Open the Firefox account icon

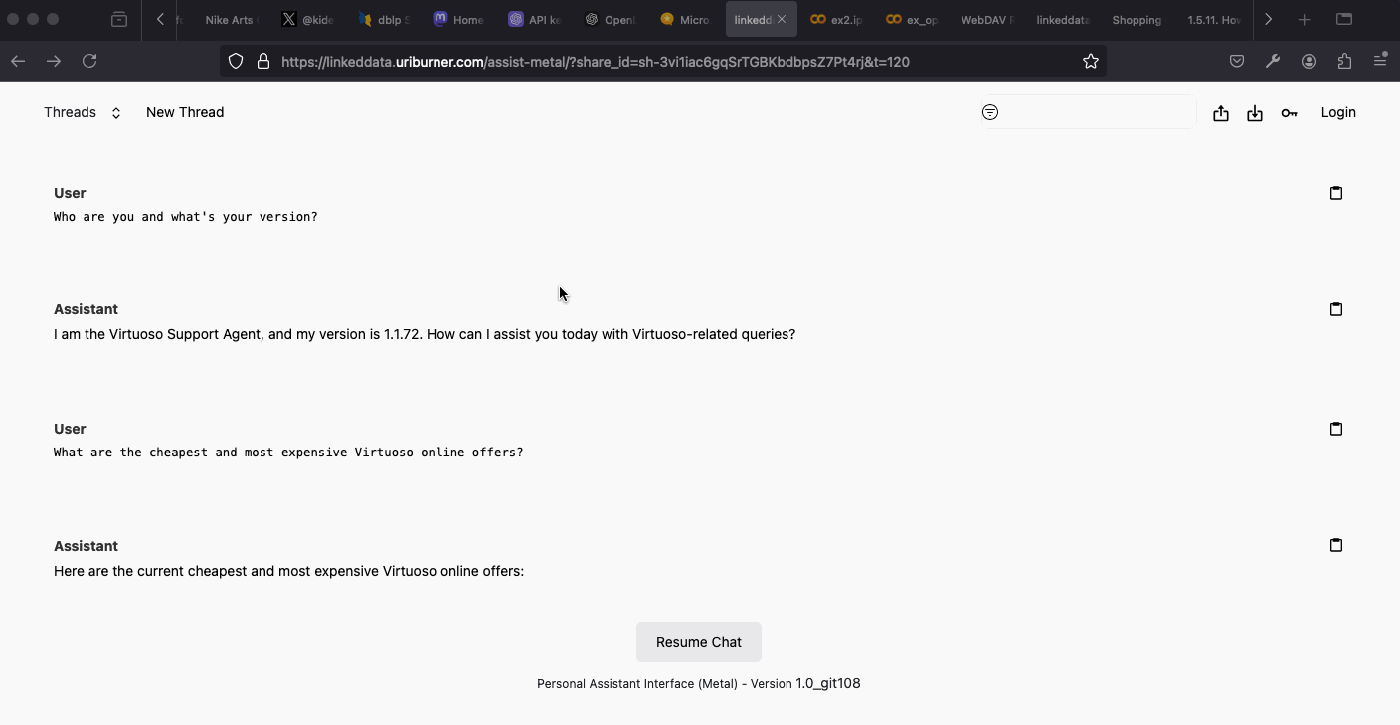1310,62
